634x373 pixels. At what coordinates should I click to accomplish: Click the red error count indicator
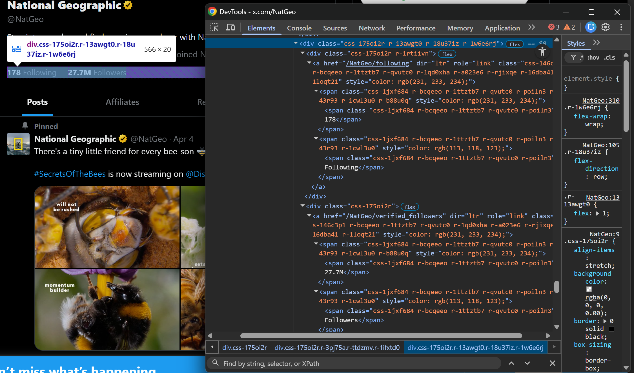[554, 27]
